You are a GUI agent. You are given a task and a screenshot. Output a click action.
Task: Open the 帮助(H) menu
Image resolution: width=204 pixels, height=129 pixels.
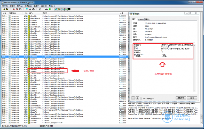coord(52,6)
